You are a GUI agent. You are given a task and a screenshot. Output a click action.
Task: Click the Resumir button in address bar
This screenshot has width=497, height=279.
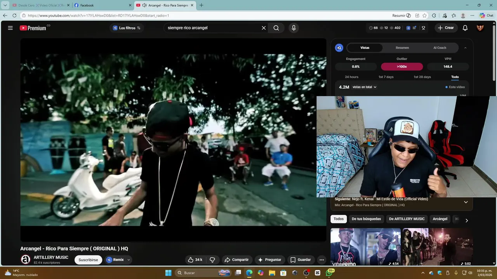point(401,15)
